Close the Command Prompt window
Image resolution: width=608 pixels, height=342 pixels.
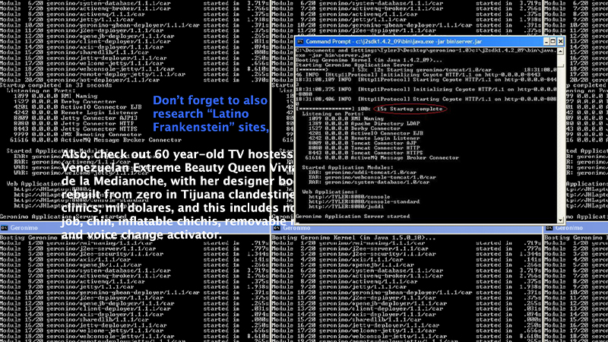(x=561, y=42)
